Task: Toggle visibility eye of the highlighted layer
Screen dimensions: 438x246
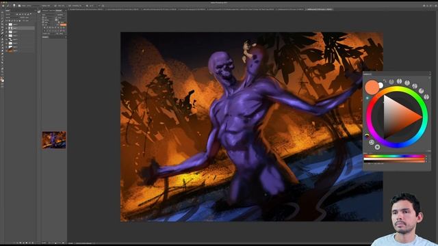Action: click(6, 28)
